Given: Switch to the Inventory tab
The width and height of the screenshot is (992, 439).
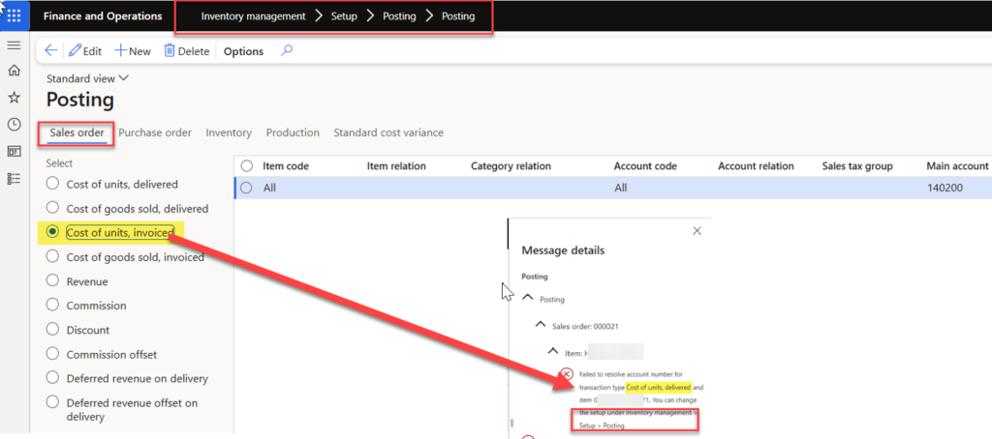Looking at the screenshot, I should 229,132.
